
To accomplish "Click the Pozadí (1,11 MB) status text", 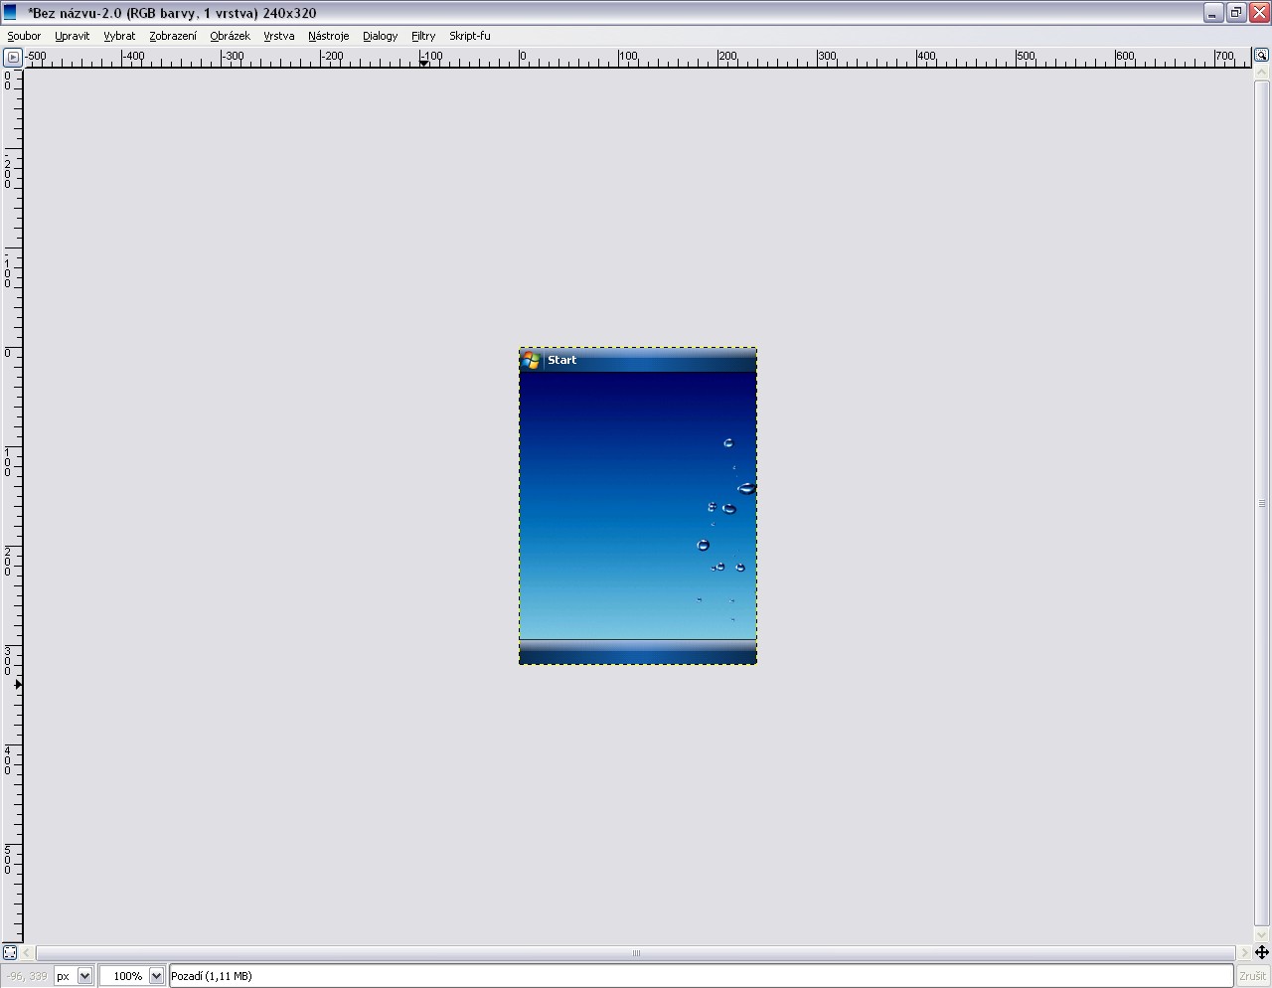I will tap(212, 976).
